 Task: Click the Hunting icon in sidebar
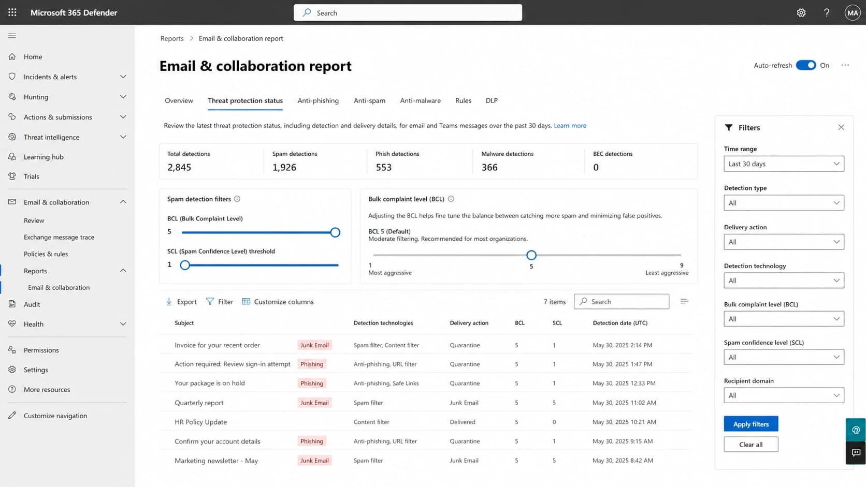(12, 97)
